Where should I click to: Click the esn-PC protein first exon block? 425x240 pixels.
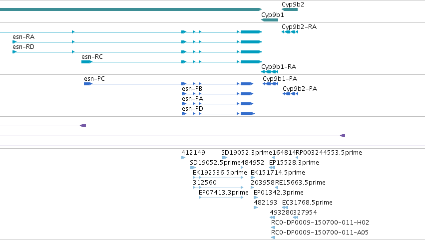(88, 84)
